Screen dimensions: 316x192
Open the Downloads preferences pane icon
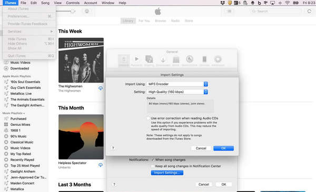(x=163, y=61)
